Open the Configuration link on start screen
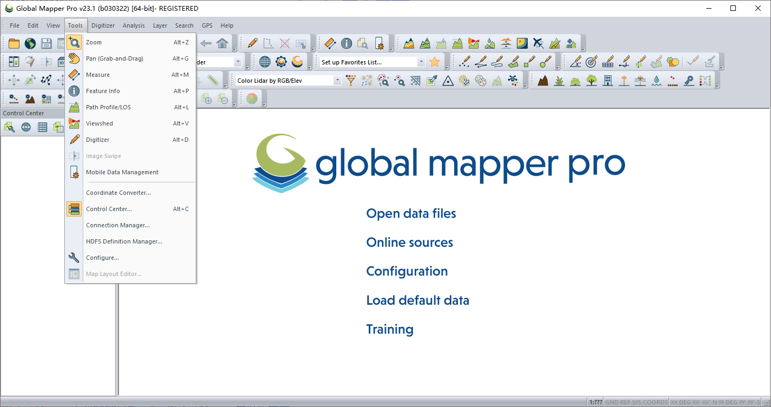This screenshot has width=771, height=407. point(407,271)
